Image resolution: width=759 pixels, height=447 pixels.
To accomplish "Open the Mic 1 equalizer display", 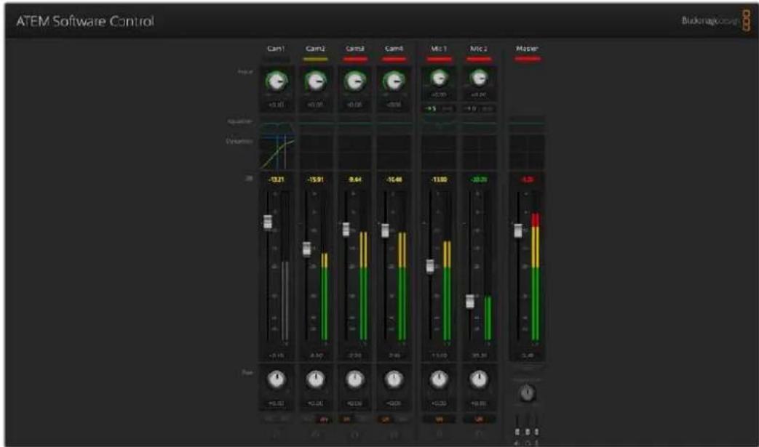I will pos(439,124).
